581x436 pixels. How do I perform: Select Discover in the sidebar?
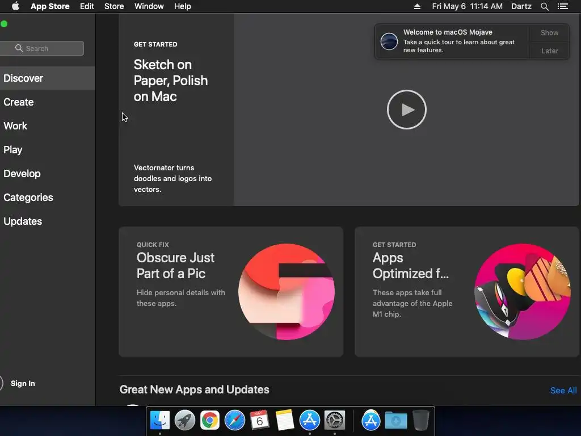click(x=48, y=78)
